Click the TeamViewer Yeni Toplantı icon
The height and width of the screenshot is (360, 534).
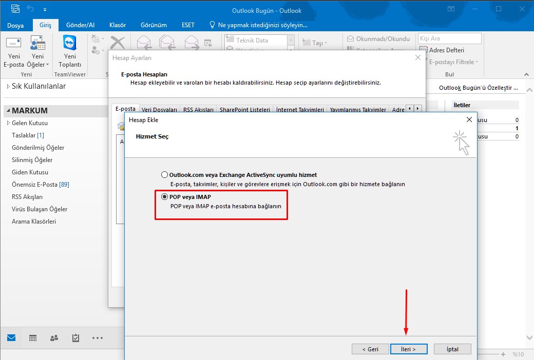click(x=70, y=43)
